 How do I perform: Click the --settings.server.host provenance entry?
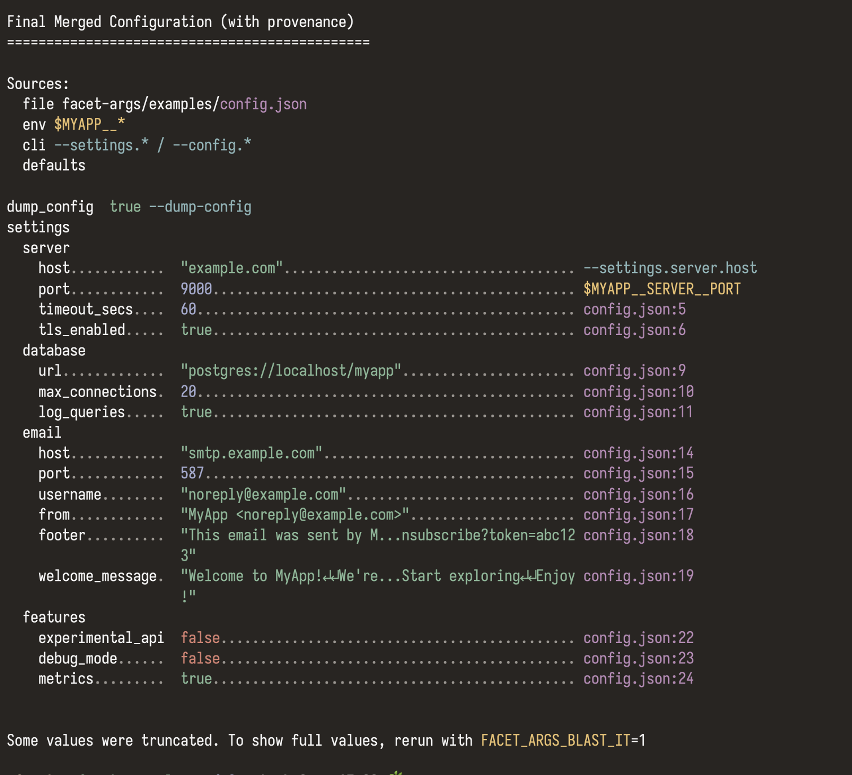pyautogui.click(x=670, y=268)
